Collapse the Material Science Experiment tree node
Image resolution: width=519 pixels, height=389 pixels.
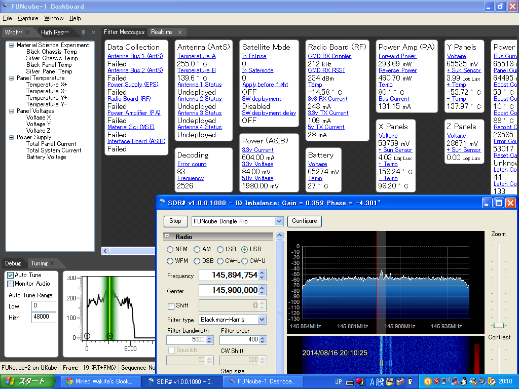pos(11,45)
